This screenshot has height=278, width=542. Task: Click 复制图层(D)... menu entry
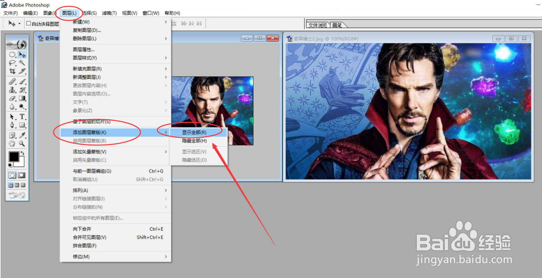tap(115, 30)
